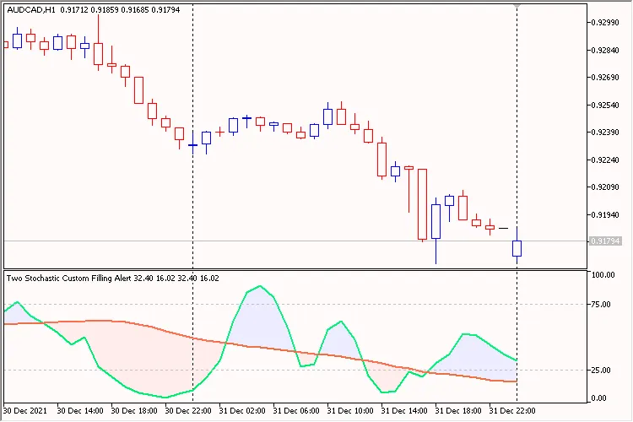Click the 0.92090 price scale label
Screen dimensions: 633x422
click(605, 187)
